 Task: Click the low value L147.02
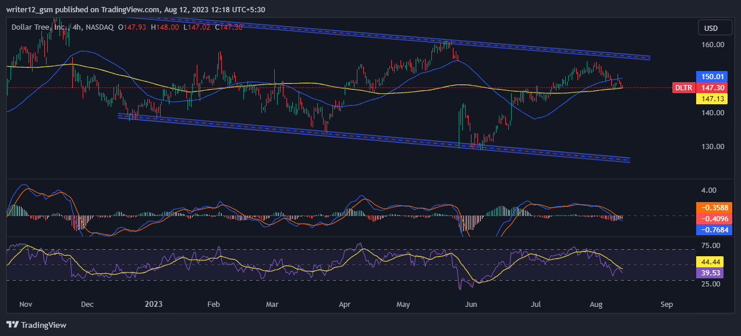pyautogui.click(x=196, y=27)
